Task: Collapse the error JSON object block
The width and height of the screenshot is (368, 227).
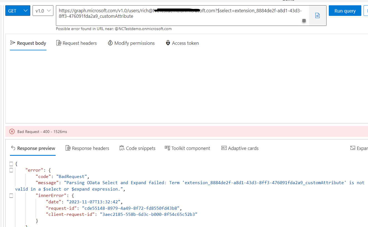Action: pyautogui.click(x=11, y=170)
